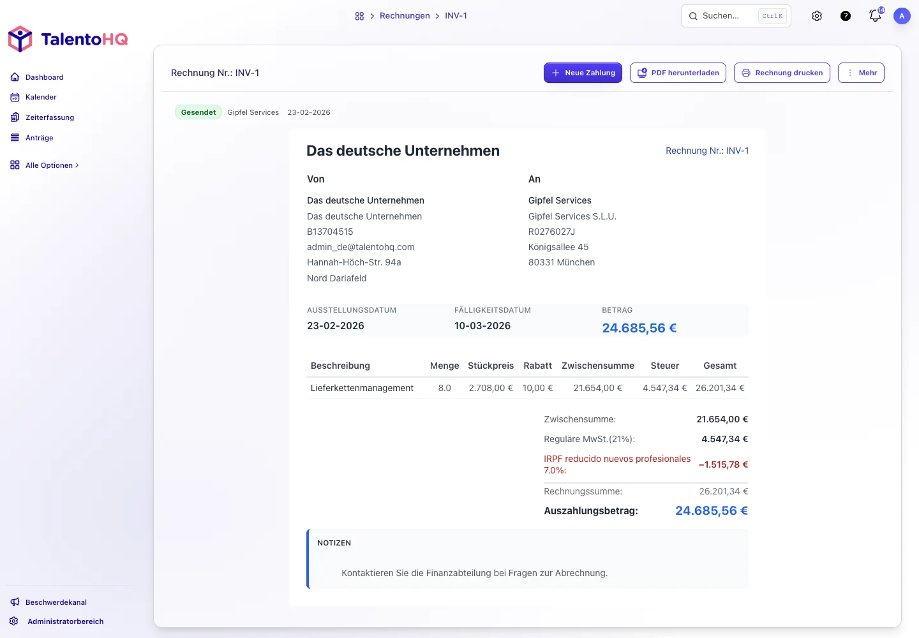Click Gipfel Services next to status badge

pos(253,112)
